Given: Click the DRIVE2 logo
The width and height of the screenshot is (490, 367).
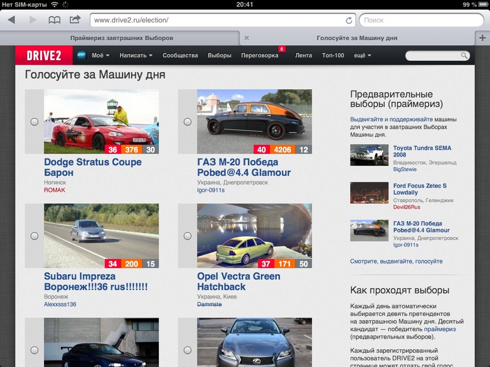Looking at the screenshot, I should 44,56.
